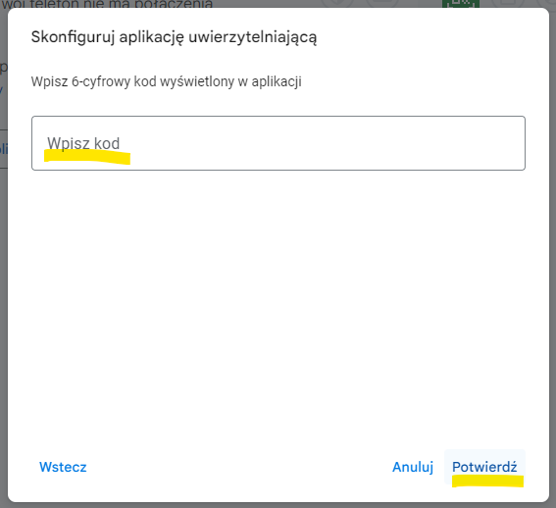Click the dialog title "Skonfiguruj aplikację uwierzytelniającą"
Image resolution: width=556 pixels, height=508 pixels.
click(x=174, y=37)
